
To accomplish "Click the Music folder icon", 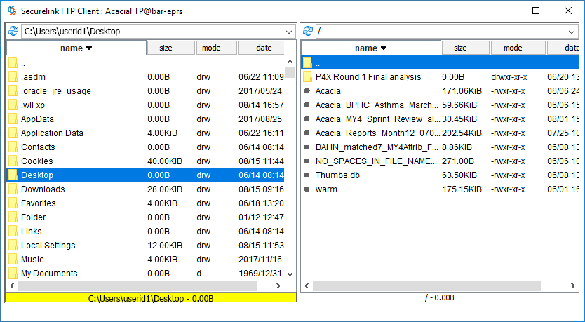I will tap(13, 260).
